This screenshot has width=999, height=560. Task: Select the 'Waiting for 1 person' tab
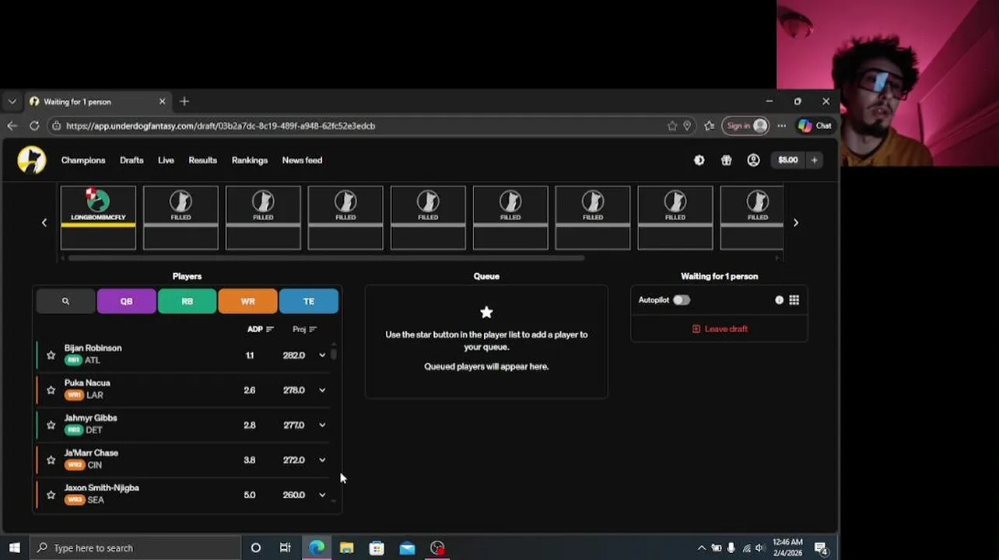(x=97, y=101)
